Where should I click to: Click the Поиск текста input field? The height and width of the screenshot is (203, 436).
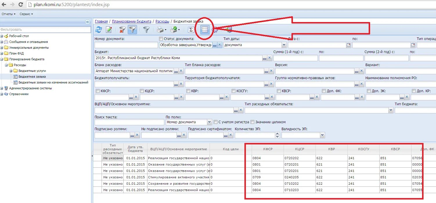[129, 122]
